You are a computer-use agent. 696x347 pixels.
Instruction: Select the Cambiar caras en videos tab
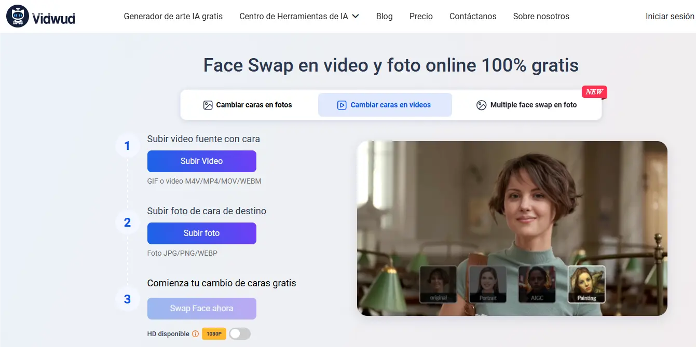coord(385,104)
